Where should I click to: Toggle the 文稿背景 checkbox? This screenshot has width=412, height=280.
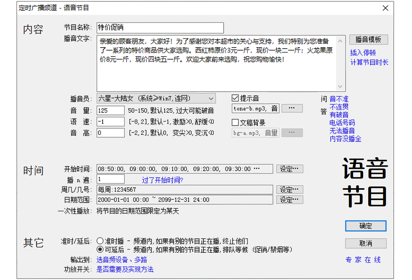click(235, 123)
